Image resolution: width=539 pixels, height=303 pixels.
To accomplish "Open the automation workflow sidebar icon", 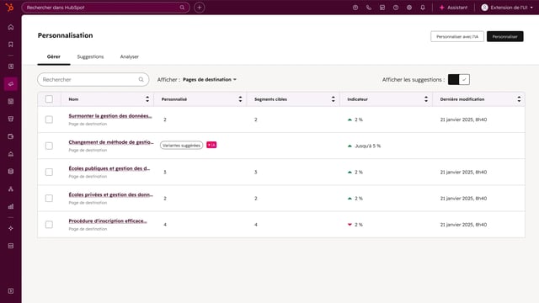I will point(11,189).
